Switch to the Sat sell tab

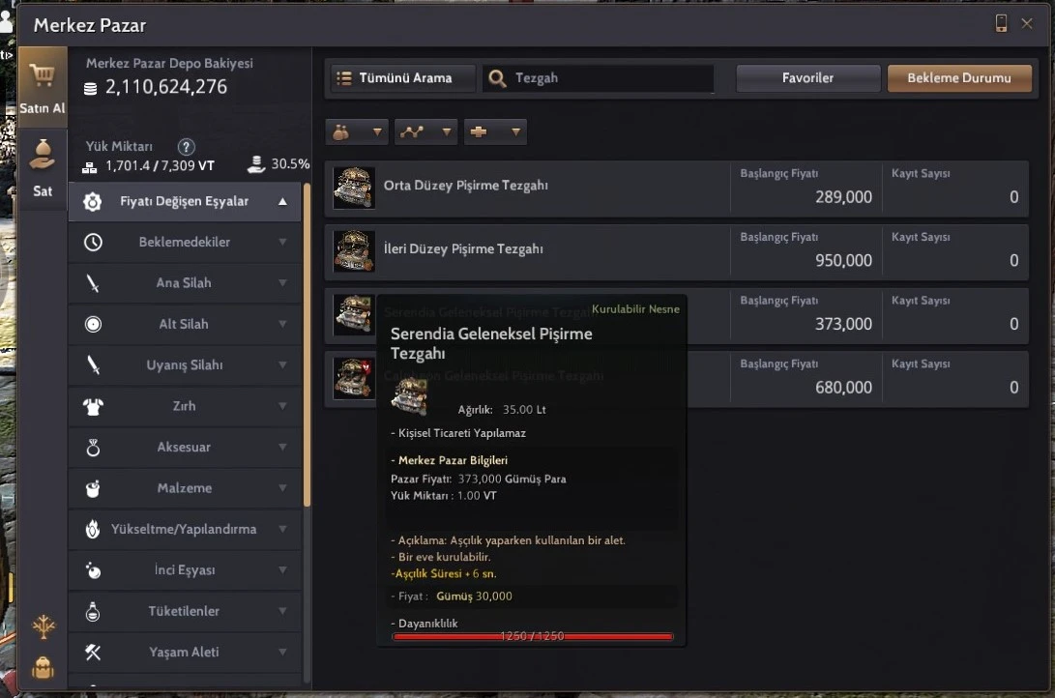point(43,169)
